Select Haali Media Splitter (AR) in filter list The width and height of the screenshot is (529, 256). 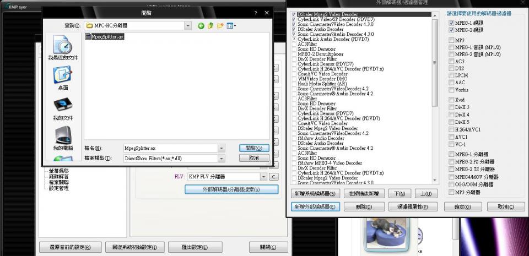pyautogui.click(x=322, y=84)
